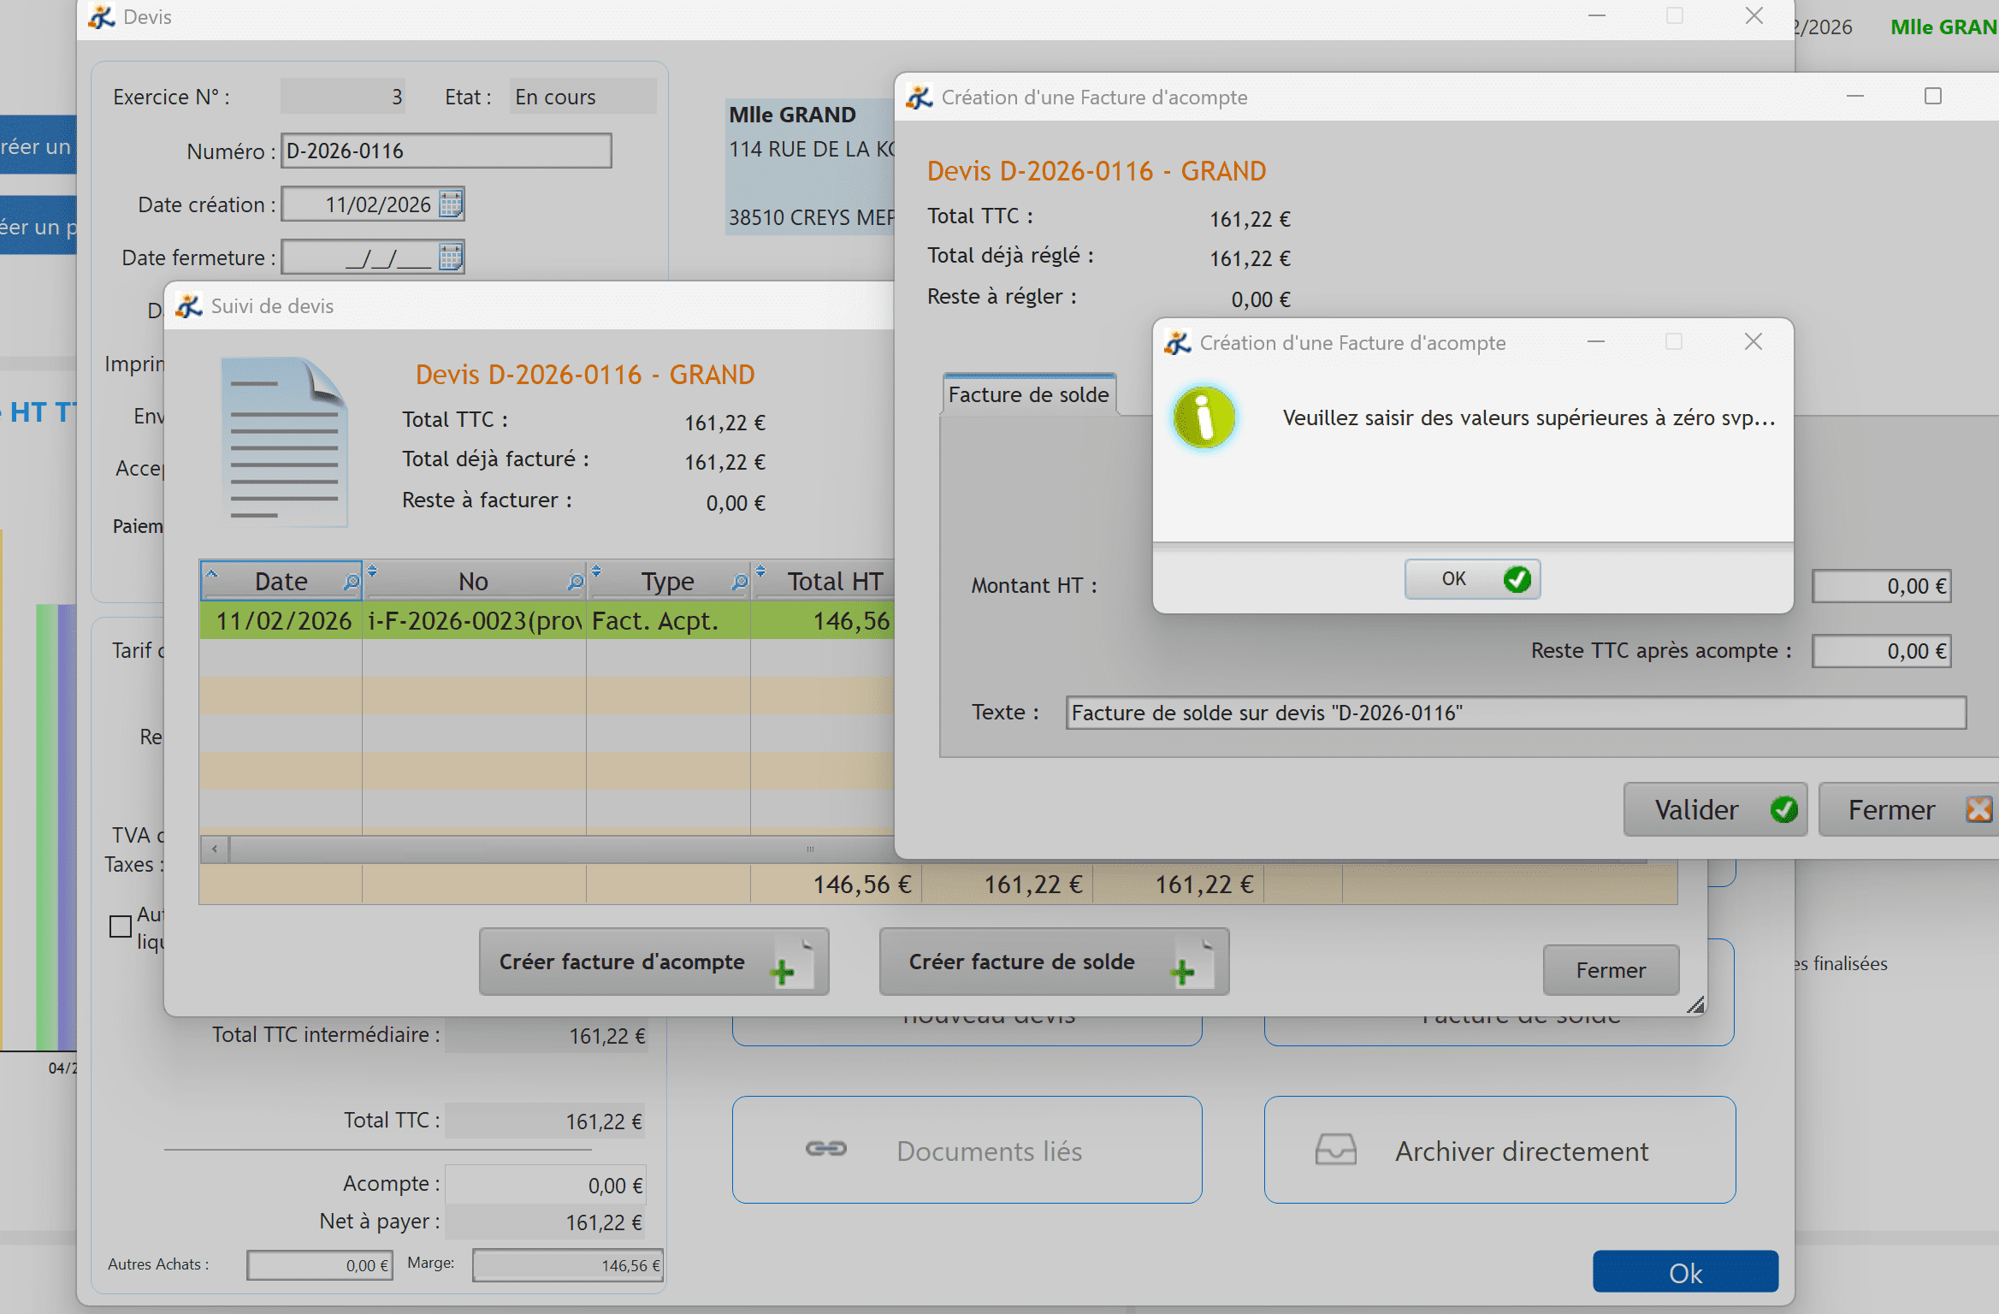The width and height of the screenshot is (1999, 1314).
Task: Click the Total HT column header
Action: 834,582
